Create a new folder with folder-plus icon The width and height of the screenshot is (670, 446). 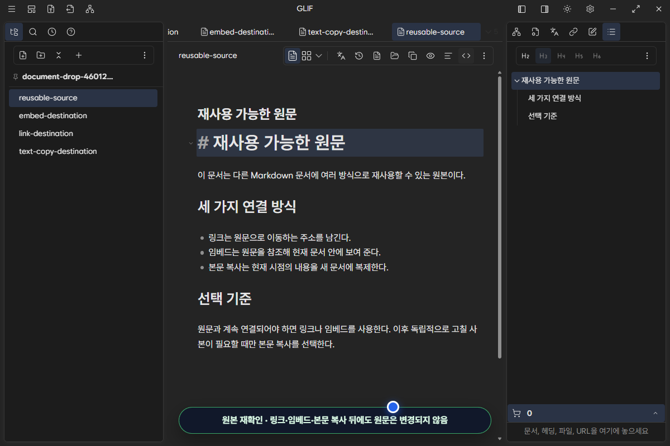tap(41, 55)
